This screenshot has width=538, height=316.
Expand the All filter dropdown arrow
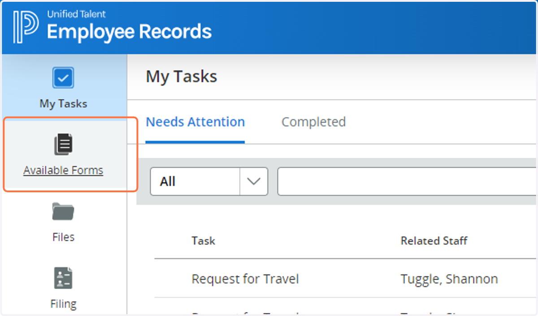254,182
